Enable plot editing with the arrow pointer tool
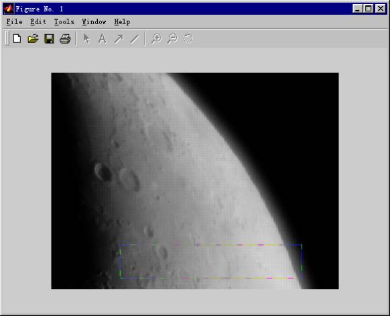This screenshot has width=390, height=316. (86, 39)
